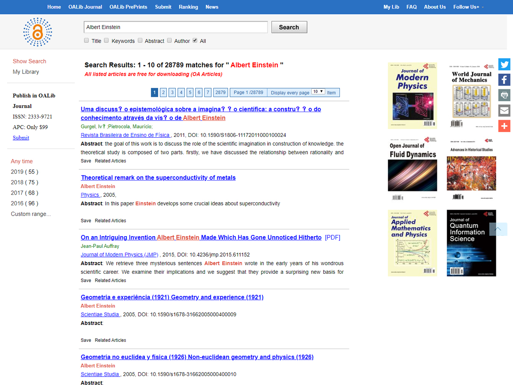513x385 pixels.
Task: Share the page on Facebook icon
Action: pyautogui.click(x=504, y=80)
